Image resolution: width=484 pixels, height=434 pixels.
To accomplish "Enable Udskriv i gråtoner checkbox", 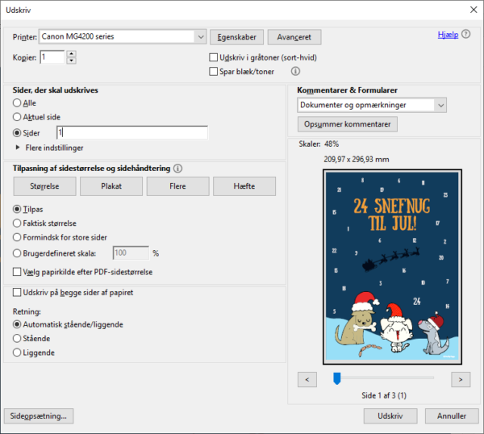I will pos(213,57).
